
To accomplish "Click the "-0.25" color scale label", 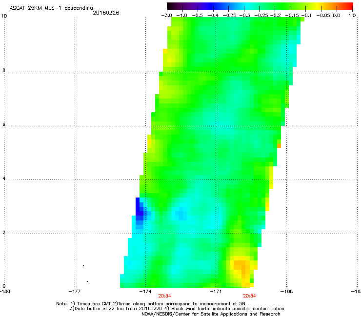I will (x=261, y=16).
